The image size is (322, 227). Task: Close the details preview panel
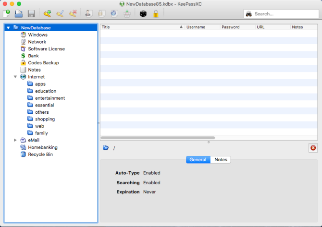[313, 148]
